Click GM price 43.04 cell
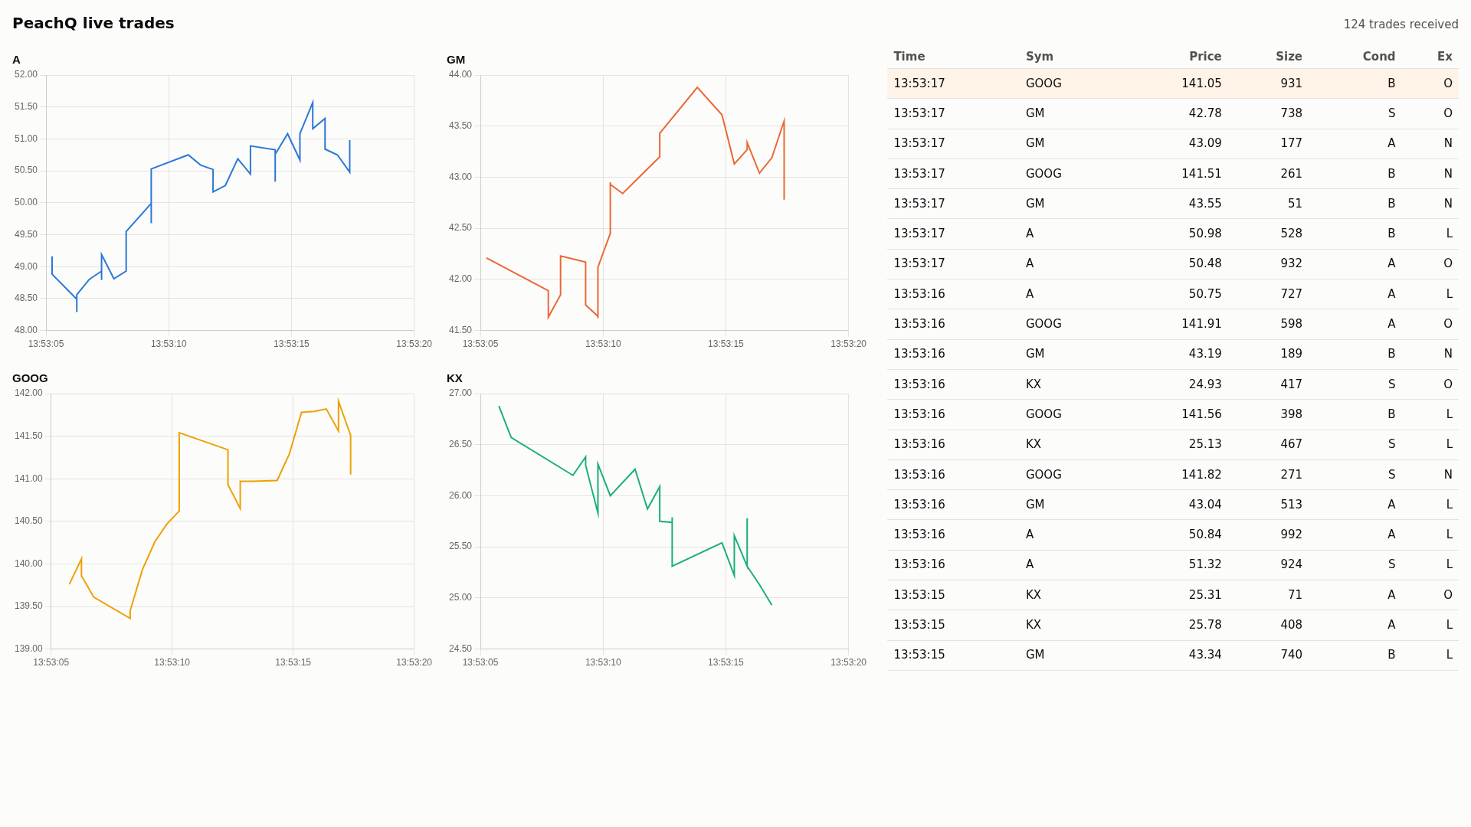The width and height of the screenshot is (1471, 827). tap(1205, 505)
